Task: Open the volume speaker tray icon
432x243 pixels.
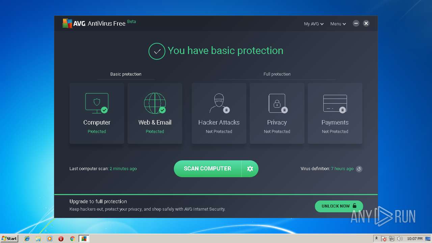Action: 400,239
